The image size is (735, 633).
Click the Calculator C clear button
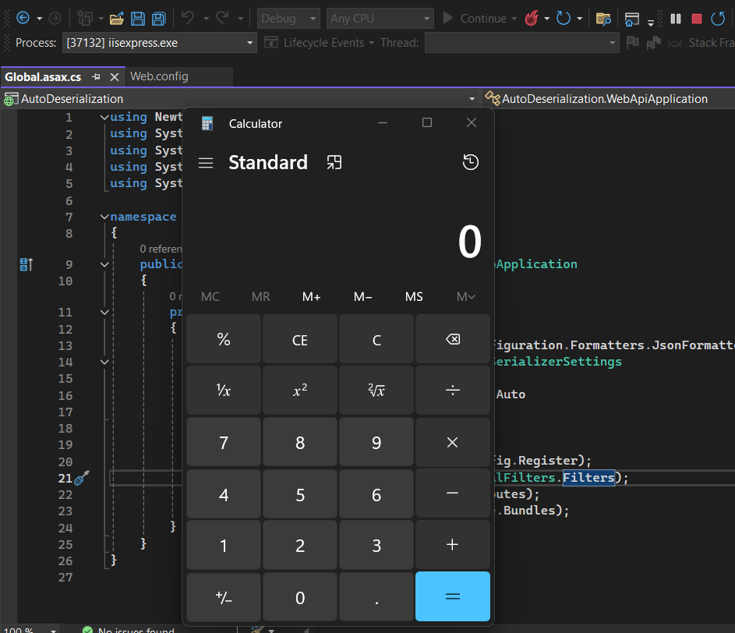[x=376, y=340]
